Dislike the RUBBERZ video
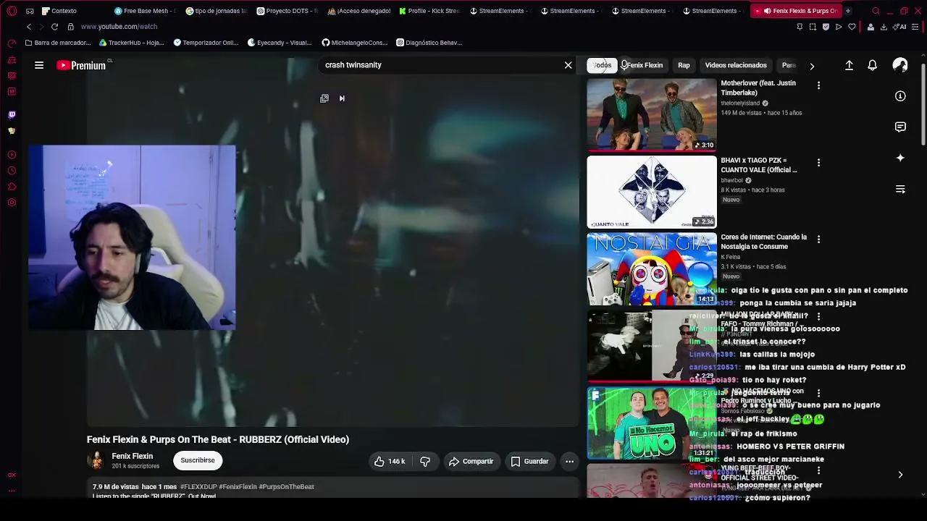This screenshot has width=927, height=521. pos(425,461)
